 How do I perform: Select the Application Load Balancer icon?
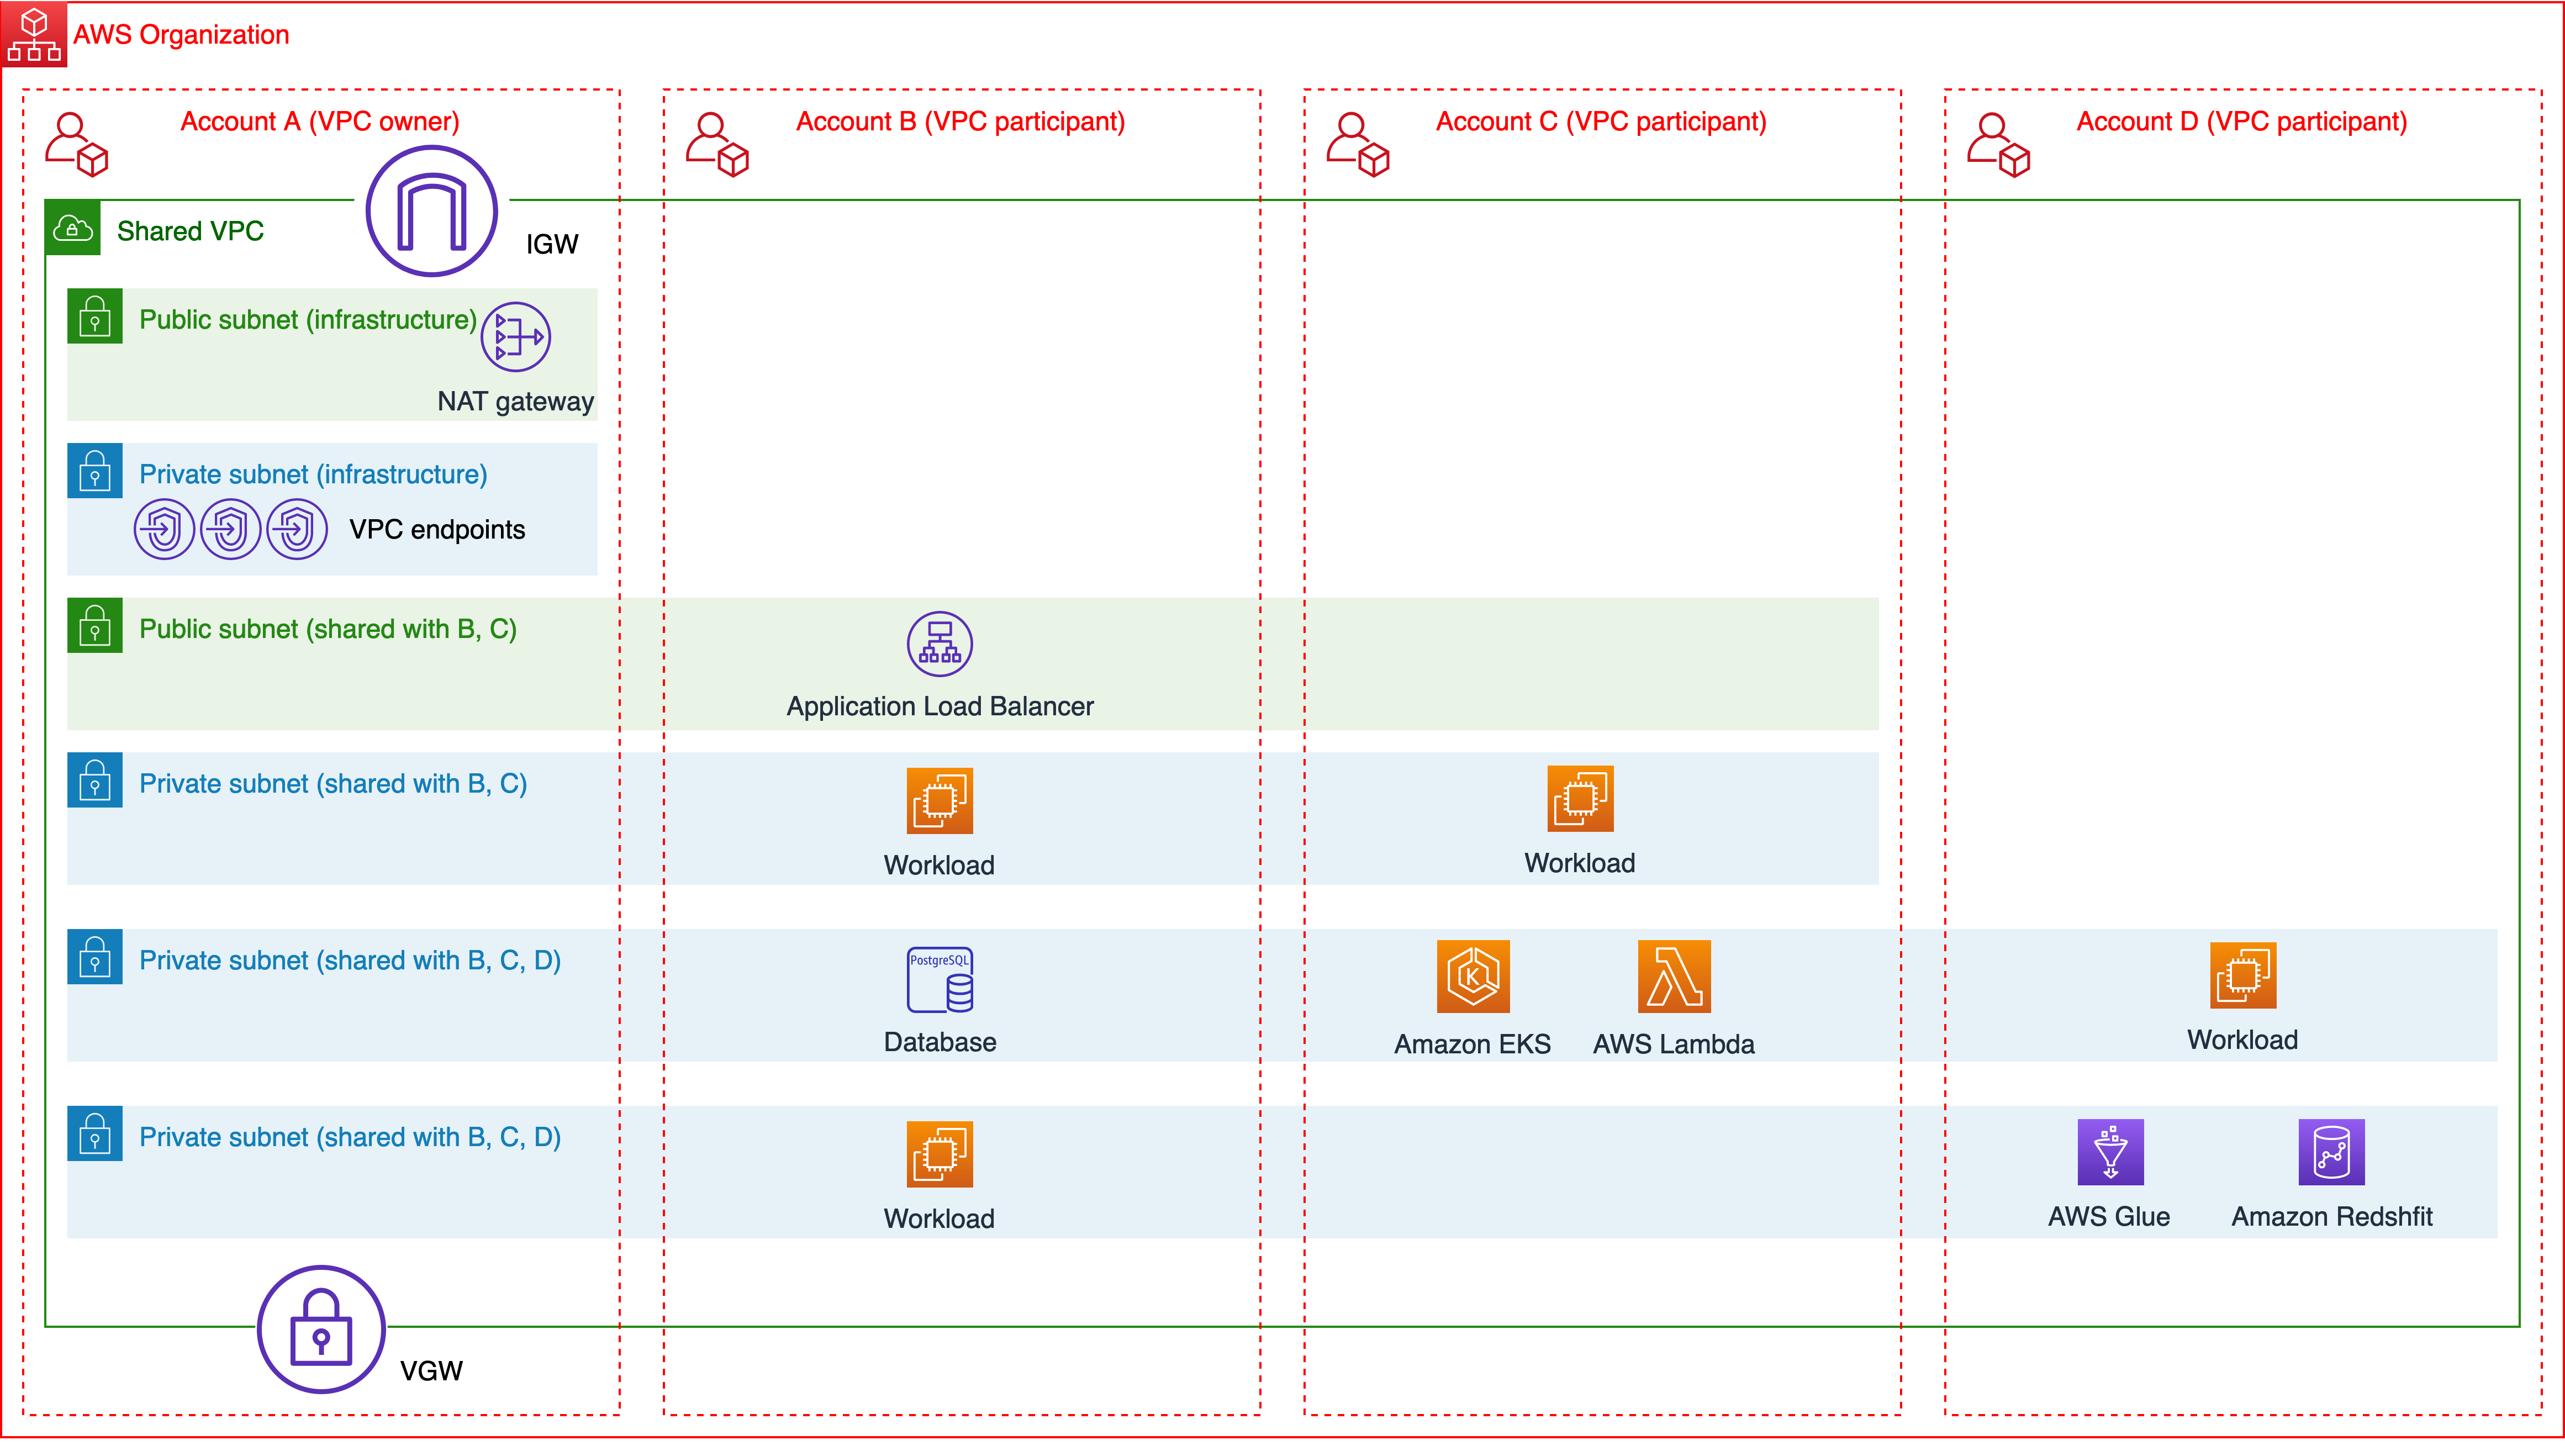938,644
